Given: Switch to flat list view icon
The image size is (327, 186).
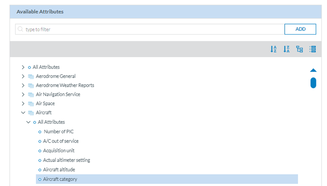Looking at the screenshot, I should pyautogui.click(x=312, y=49).
